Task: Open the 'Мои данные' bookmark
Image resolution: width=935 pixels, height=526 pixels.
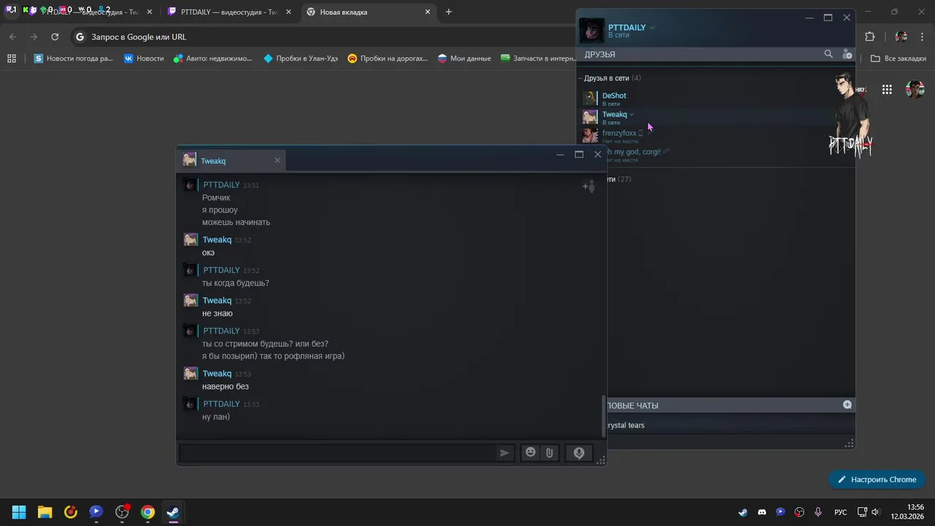Action: point(464,58)
